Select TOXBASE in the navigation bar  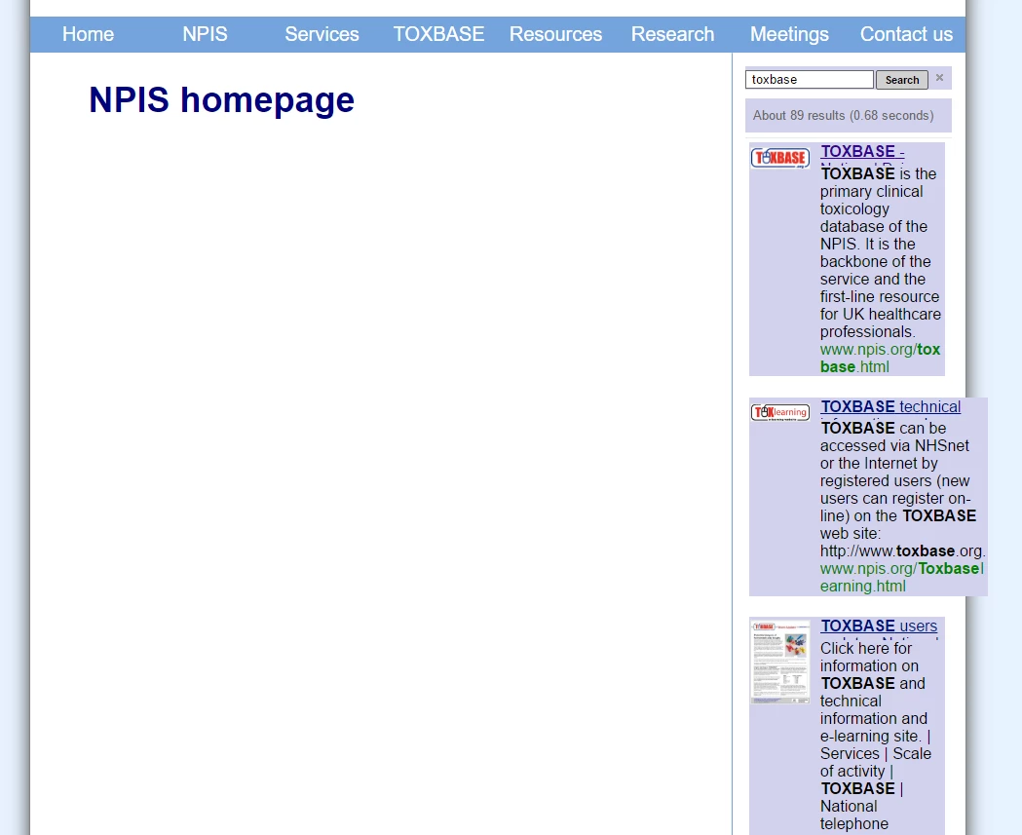pyautogui.click(x=438, y=34)
